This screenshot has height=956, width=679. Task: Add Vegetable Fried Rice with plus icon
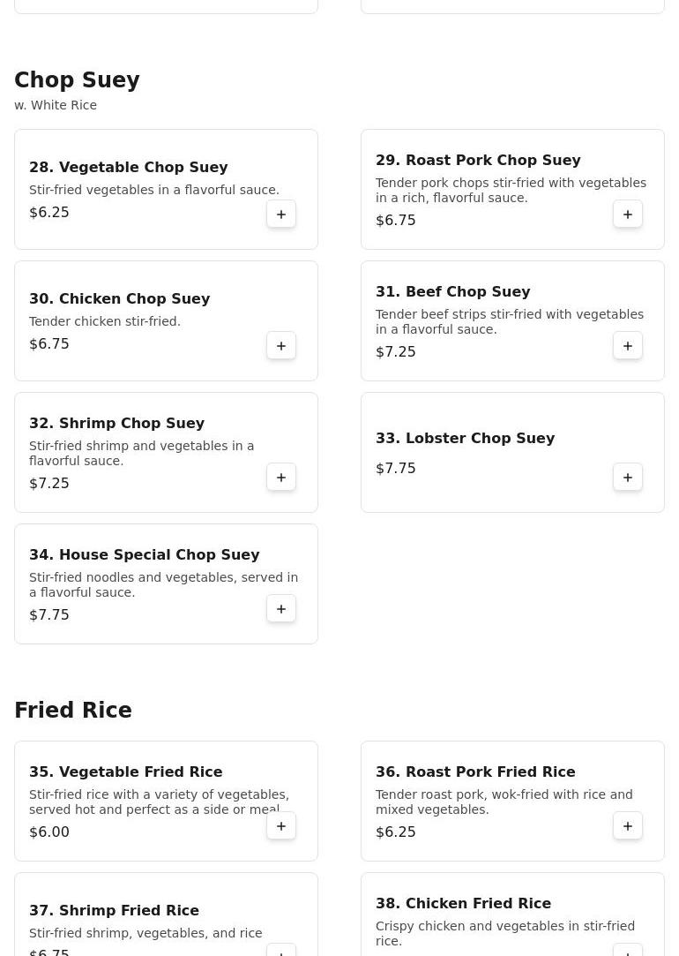[281, 826]
